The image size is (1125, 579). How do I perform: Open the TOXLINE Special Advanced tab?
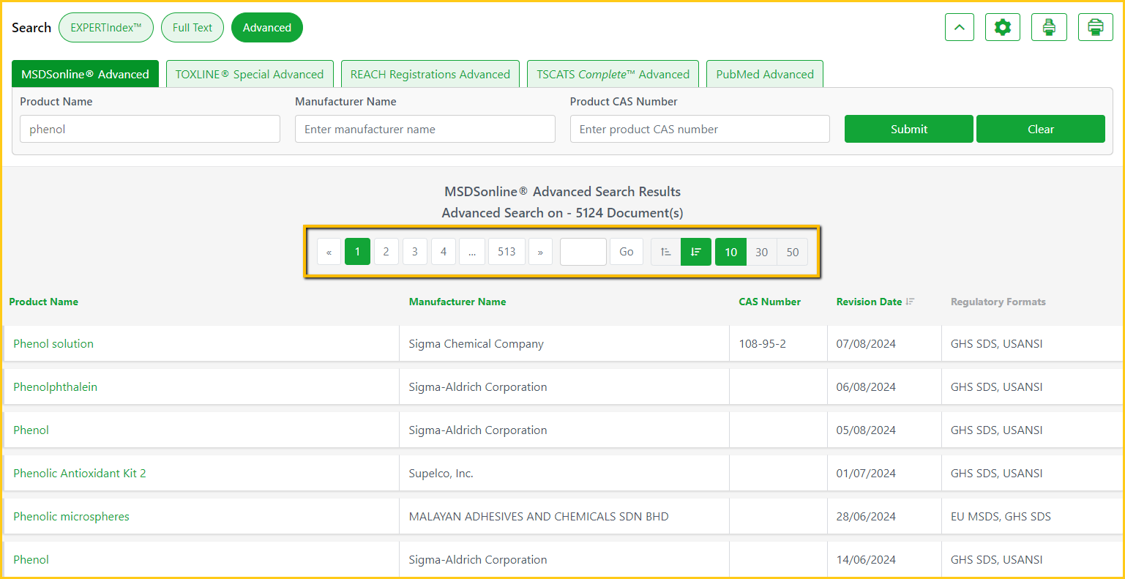[250, 75]
